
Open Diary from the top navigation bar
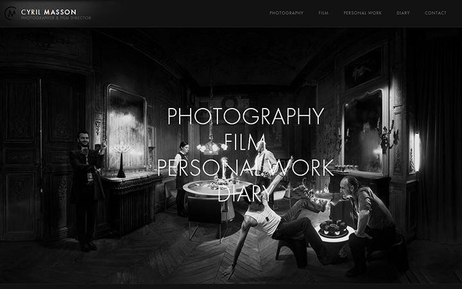pos(403,13)
